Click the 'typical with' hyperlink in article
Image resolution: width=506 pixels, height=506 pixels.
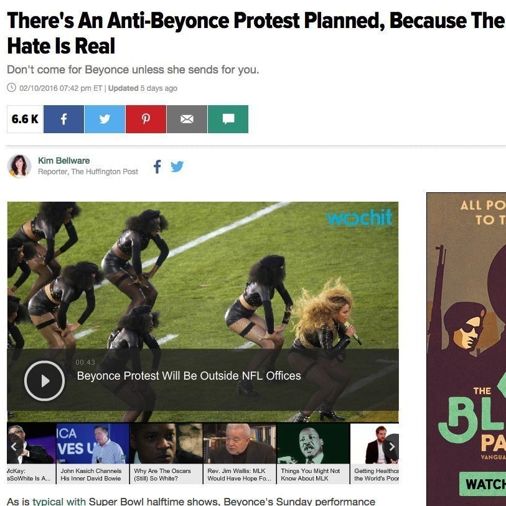click(x=59, y=501)
